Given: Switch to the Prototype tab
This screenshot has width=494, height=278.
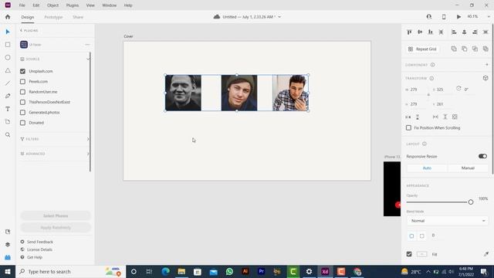Looking at the screenshot, I should [53, 17].
